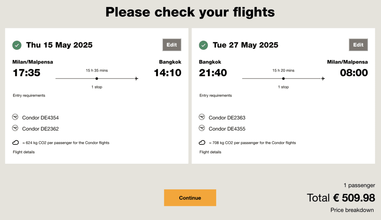Viewport: 381px width, 220px height.
Task: Click the stop dot on the outbound route line
Action: [x=97, y=79]
